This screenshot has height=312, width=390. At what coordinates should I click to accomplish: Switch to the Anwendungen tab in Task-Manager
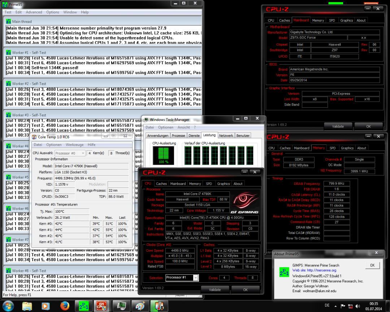pyautogui.click(x=158, y=136)
